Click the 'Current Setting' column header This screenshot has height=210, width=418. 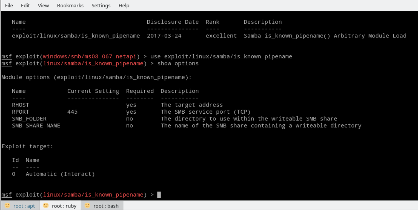tap(93, 91)
